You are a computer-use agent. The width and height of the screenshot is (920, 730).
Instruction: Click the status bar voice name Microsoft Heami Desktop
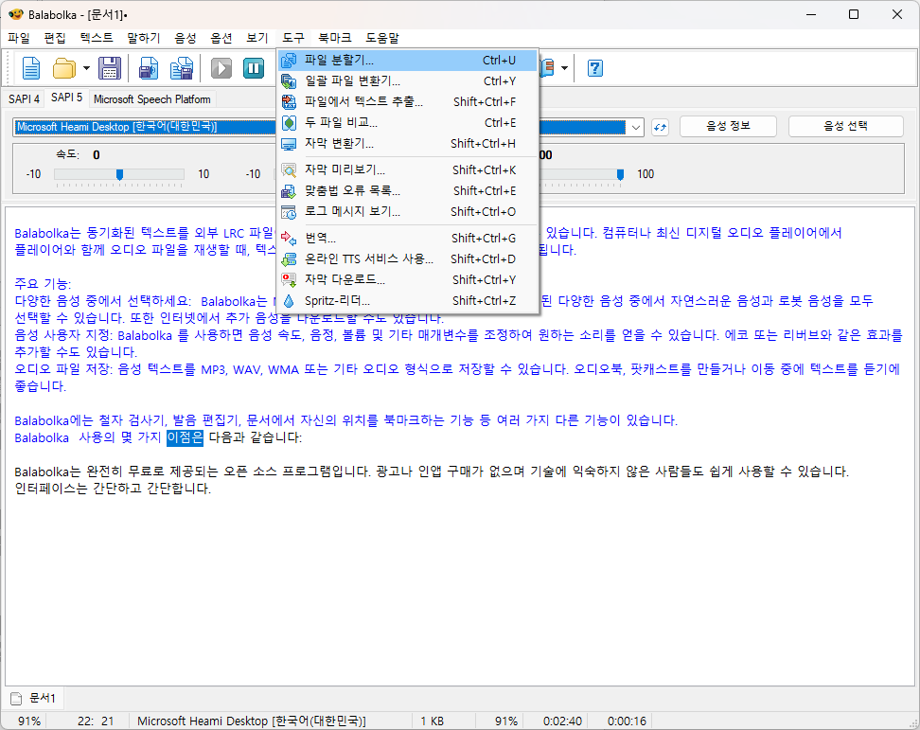click(252, 721)
